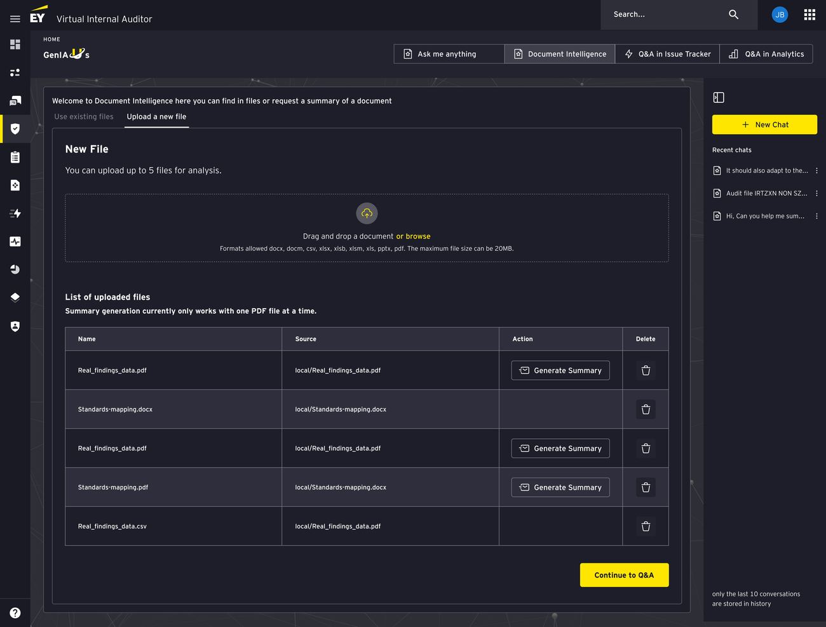Screen dimensions: 826x627
Task: Click the GenIA s page title
Action: tap(66, 55)
